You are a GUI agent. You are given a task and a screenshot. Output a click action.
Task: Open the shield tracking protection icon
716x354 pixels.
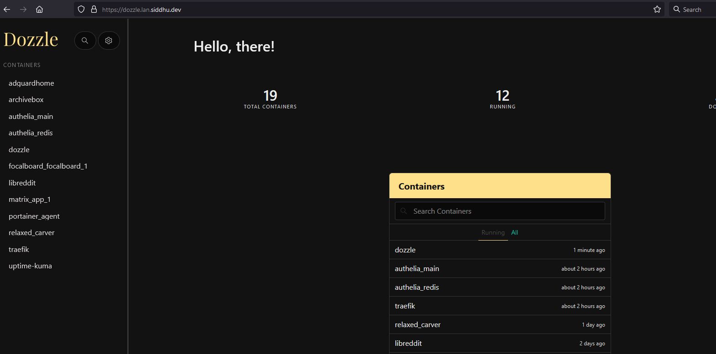coord(81,9)
